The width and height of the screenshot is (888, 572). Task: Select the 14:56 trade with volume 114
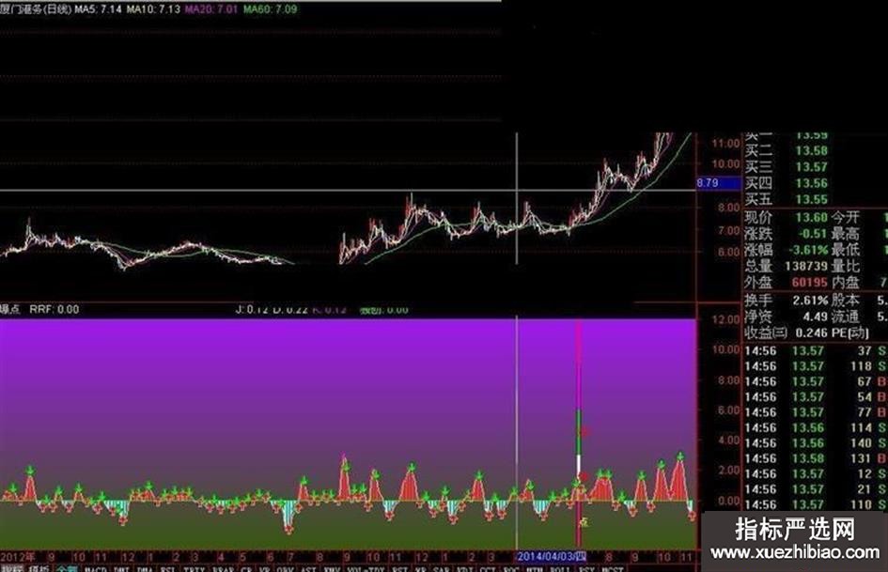point(816,428)
